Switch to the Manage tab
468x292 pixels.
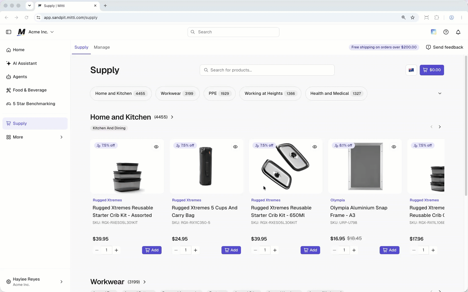[x=102, y=47]
